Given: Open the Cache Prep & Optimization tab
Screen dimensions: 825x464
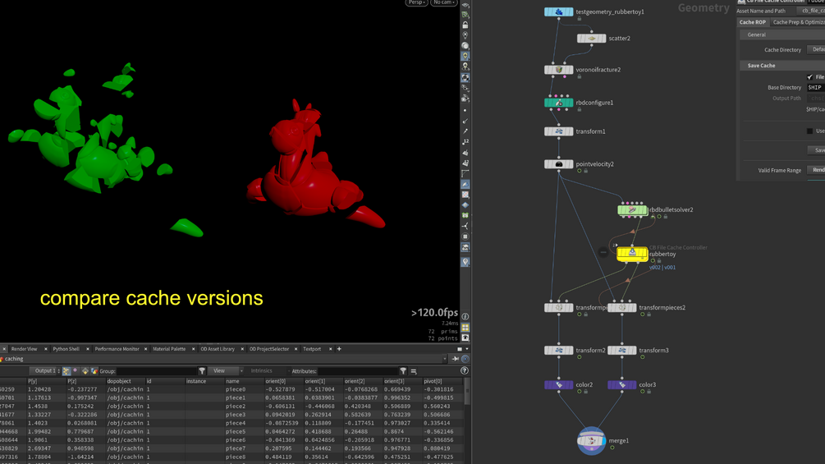Looking at the screenshot, I should [798, 22].
